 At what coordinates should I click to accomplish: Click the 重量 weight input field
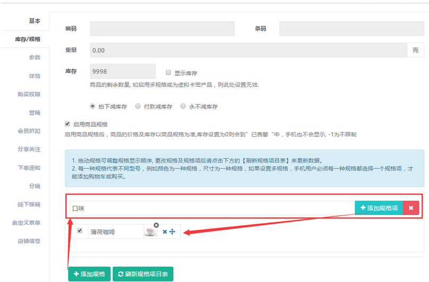(248, 50)
